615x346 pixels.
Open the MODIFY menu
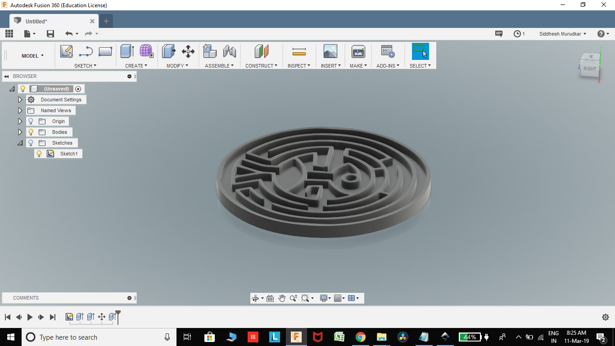click(x=177, y=66)
